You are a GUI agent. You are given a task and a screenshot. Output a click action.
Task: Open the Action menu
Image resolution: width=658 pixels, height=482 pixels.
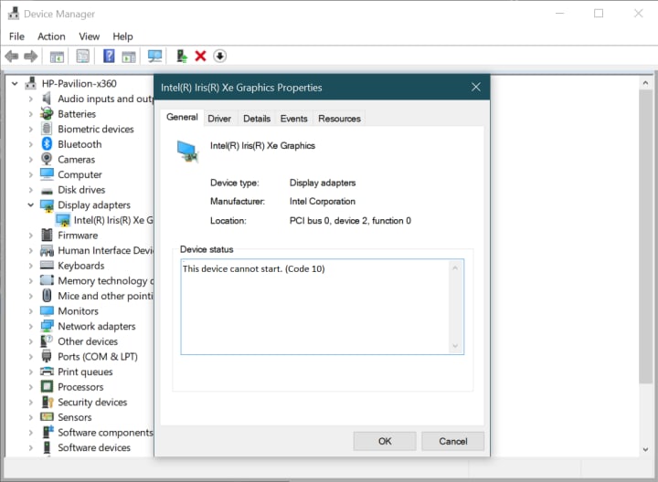click(x=51, y=37)
